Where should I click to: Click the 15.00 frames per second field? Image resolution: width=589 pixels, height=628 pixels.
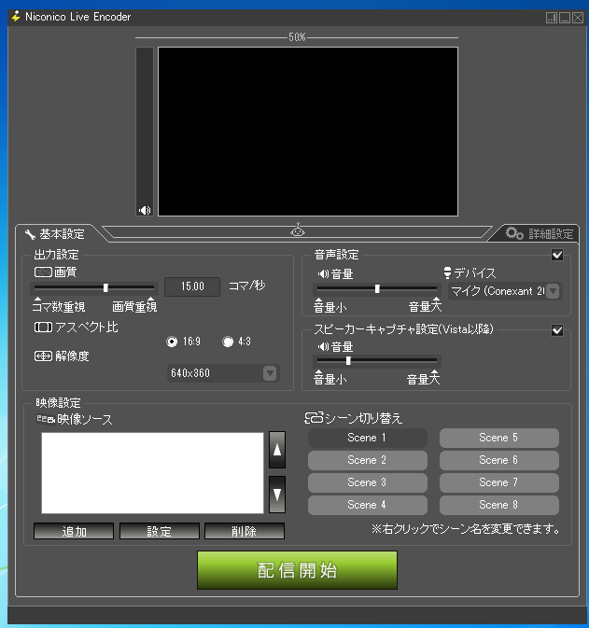coord(192,286)
